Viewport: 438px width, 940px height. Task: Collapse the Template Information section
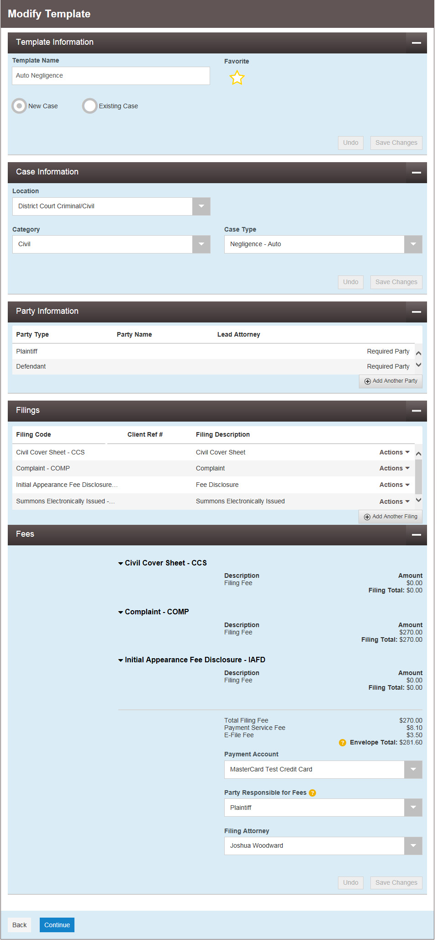(x=416, y=43)
